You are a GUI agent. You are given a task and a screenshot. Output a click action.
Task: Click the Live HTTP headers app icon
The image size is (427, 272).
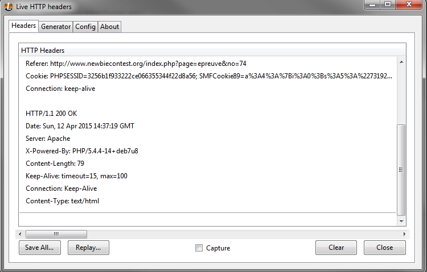[8, 6]
